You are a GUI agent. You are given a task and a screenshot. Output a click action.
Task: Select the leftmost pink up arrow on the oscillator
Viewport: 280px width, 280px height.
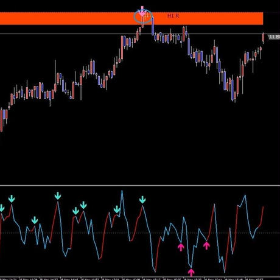point(181,247)
